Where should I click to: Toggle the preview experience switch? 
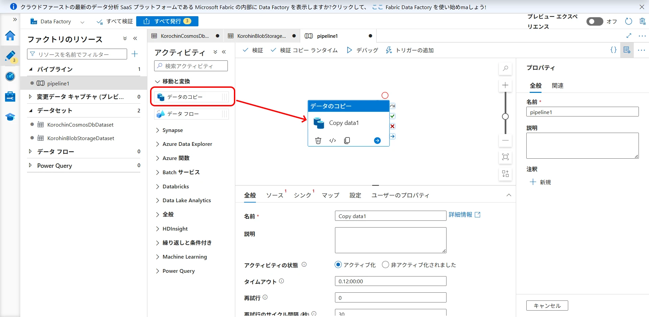[595, 22]
